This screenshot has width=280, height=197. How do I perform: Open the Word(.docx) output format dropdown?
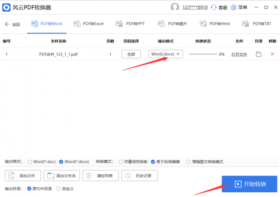tap(166, 54)
